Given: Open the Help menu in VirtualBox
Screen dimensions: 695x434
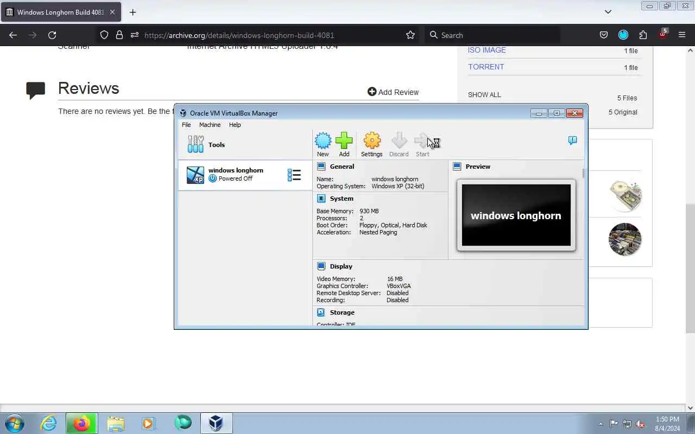Looking at the screenshot, I should click(235, 125).
